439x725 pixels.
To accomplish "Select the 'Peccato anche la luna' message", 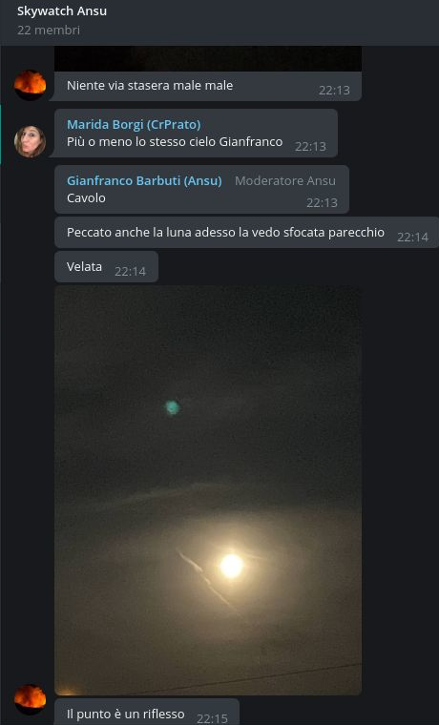I will tap(246, 233).
